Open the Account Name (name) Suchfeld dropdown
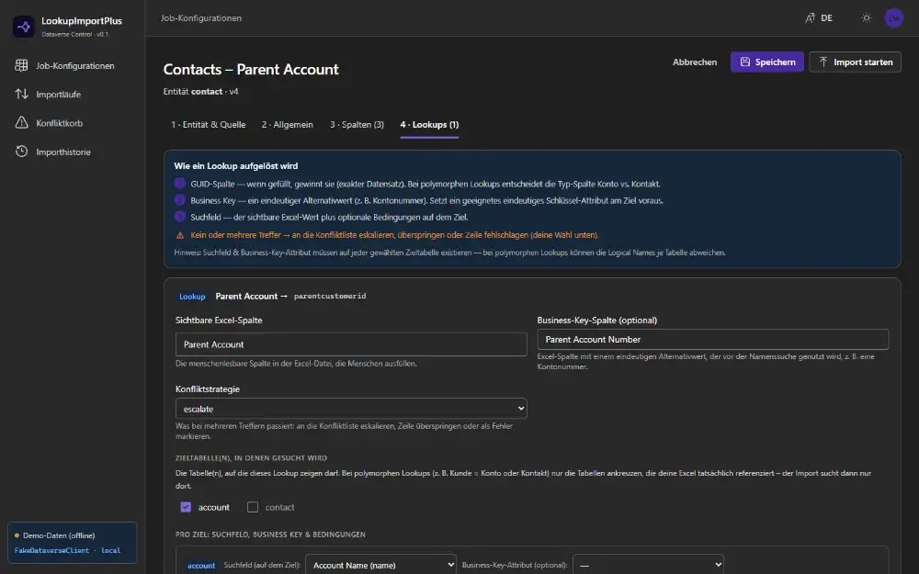 381,565
